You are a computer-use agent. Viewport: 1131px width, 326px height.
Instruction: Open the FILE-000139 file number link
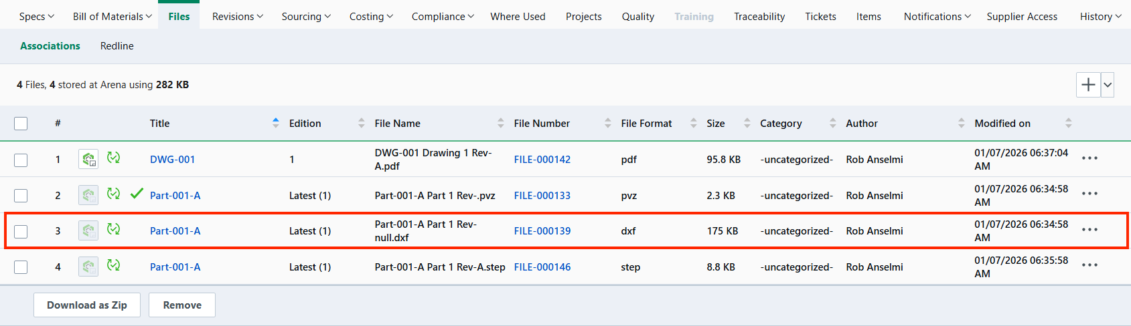pos(542,230)
